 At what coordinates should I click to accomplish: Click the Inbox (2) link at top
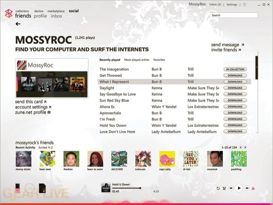tap(215, 4)
